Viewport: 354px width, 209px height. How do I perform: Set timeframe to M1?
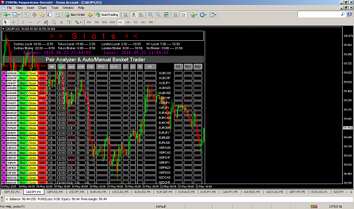tap(89, 22)
